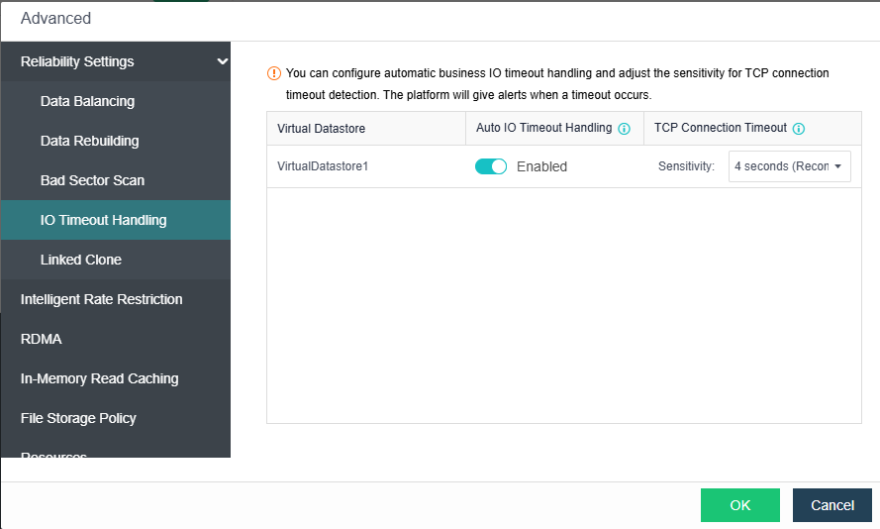The image size is (880, 529).
Task: Select Data Rebuilding in sidebar
Action: coord(89,141)
